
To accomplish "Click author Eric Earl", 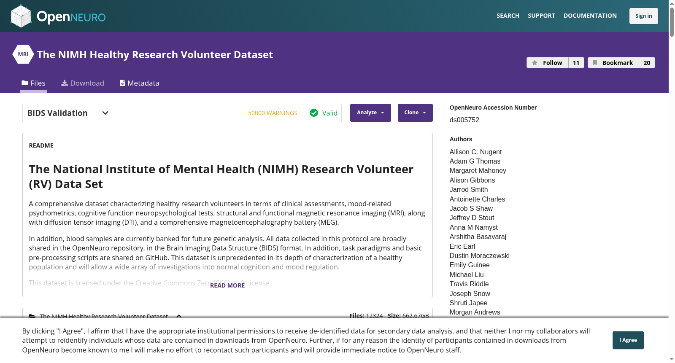I will tap(462, 246).
